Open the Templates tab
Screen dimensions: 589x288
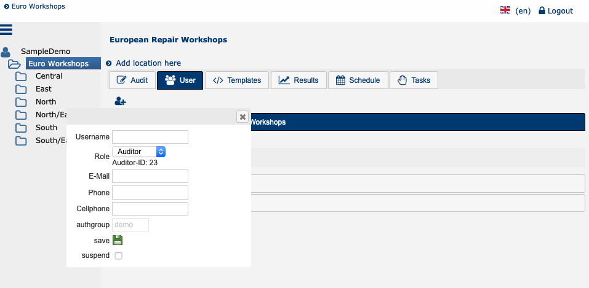[x=238, y=80]
